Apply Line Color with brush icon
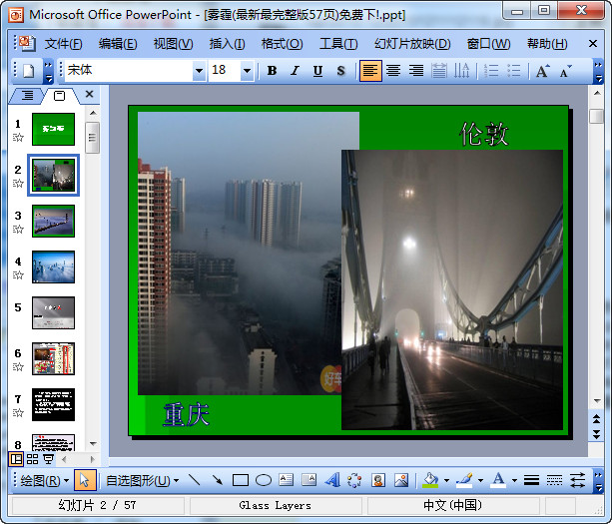 pos(464,480)
